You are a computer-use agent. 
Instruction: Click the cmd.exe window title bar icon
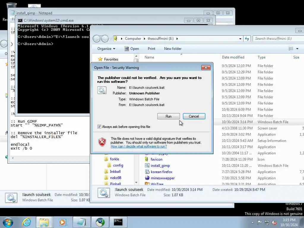click(x=20, y=20)
